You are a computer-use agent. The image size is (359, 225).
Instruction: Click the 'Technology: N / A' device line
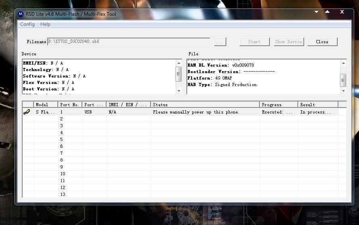[46, 69]
